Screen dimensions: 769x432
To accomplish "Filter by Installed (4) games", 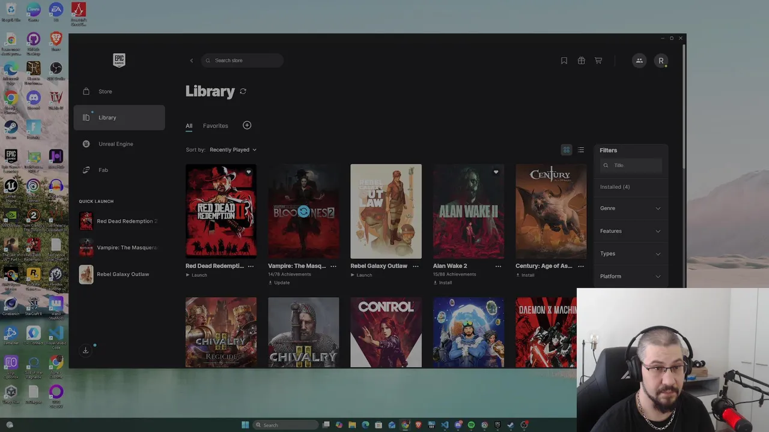I will click(x=615, y=187).
